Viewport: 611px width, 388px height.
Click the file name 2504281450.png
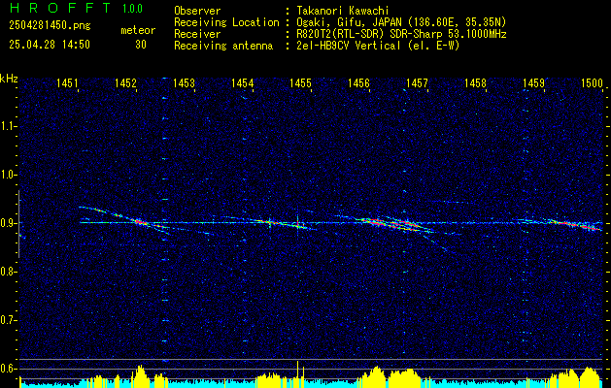[50, 26]
